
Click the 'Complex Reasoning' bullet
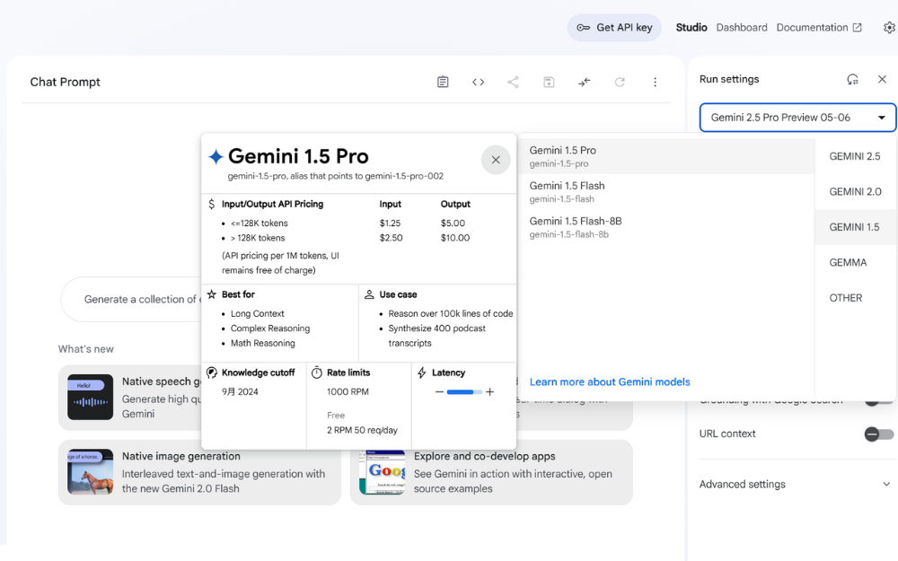point(270,329)
